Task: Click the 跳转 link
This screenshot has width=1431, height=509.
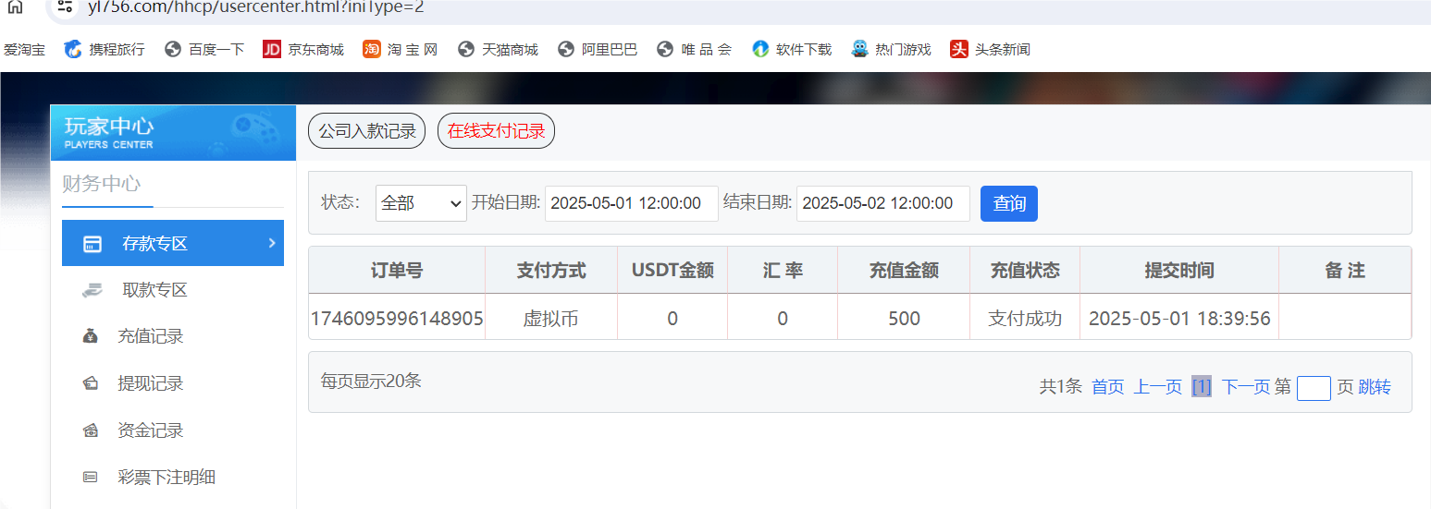Action: pos(1375,387)
